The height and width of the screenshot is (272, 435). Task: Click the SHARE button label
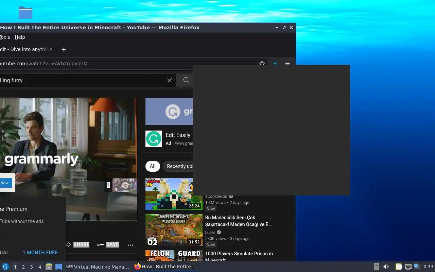pyautogui.click(x=81, y=244)
